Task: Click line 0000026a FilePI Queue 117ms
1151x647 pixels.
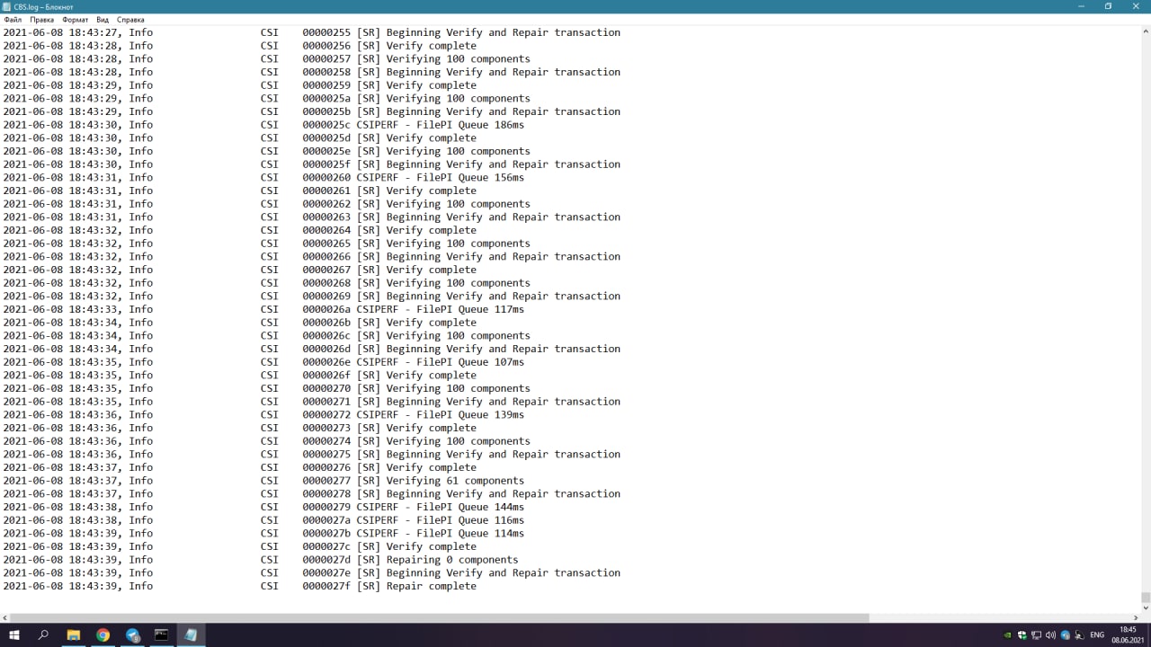Action: click(263, 309)
